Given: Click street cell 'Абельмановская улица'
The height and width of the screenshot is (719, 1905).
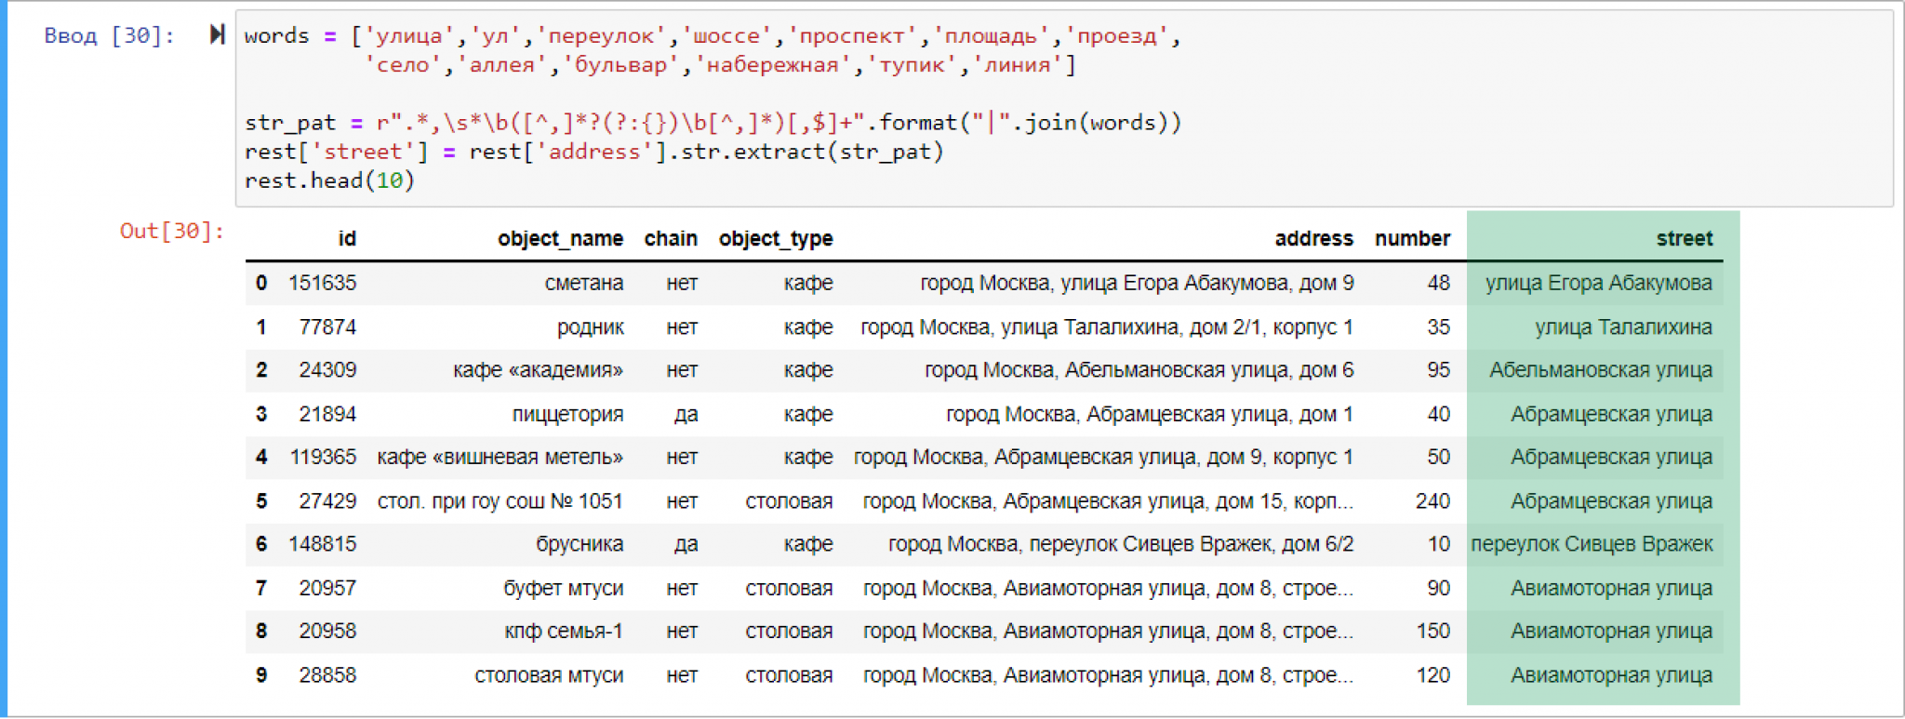Looking at the screenshot, I should 1601,370.
